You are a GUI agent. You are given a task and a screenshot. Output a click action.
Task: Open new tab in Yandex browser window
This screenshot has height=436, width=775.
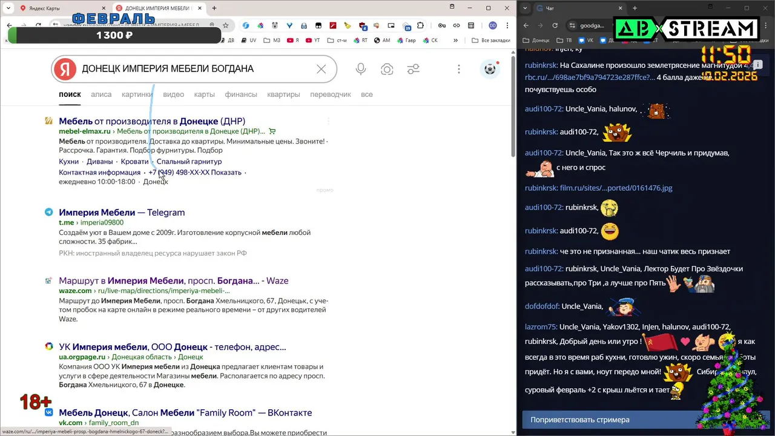point(214,8)
